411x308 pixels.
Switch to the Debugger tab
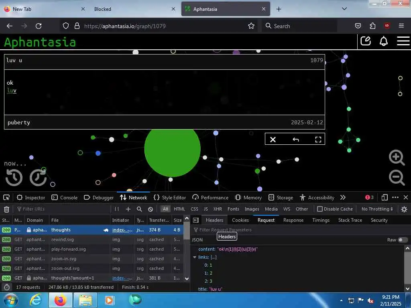(99, 197)
